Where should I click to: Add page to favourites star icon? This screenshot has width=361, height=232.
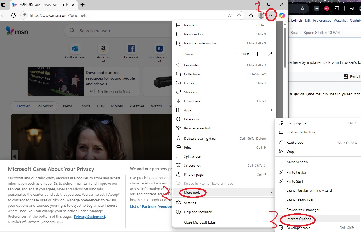(239, 15)
